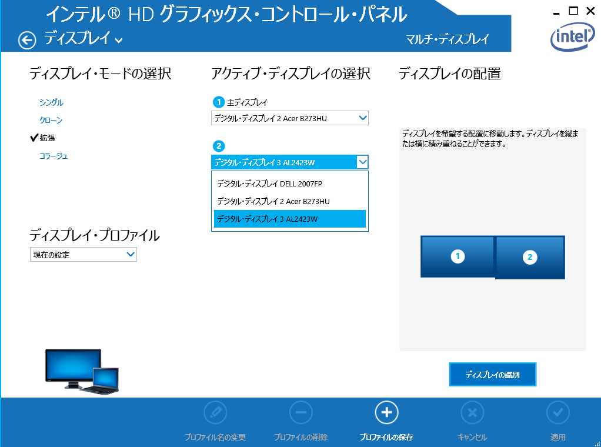Click the apply checkmark icon
The height and width of the screenshot is (447, 601).
pos(557,412)
